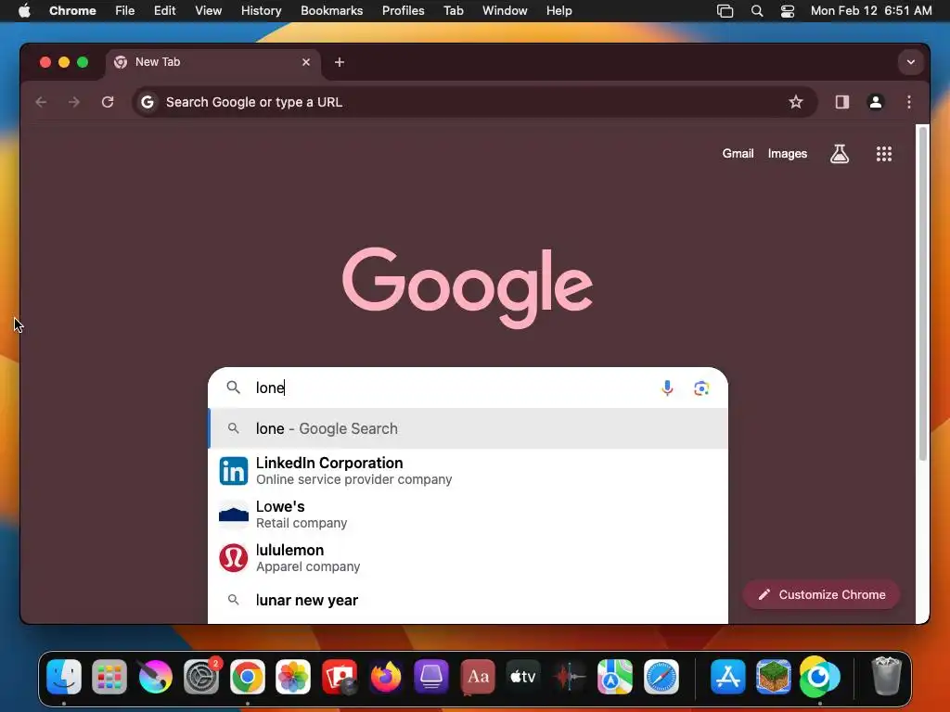Viewport: 950px width, 712px height.
Task: Go back to previous page
Action: pyautogui.click(x=41, y=102)
